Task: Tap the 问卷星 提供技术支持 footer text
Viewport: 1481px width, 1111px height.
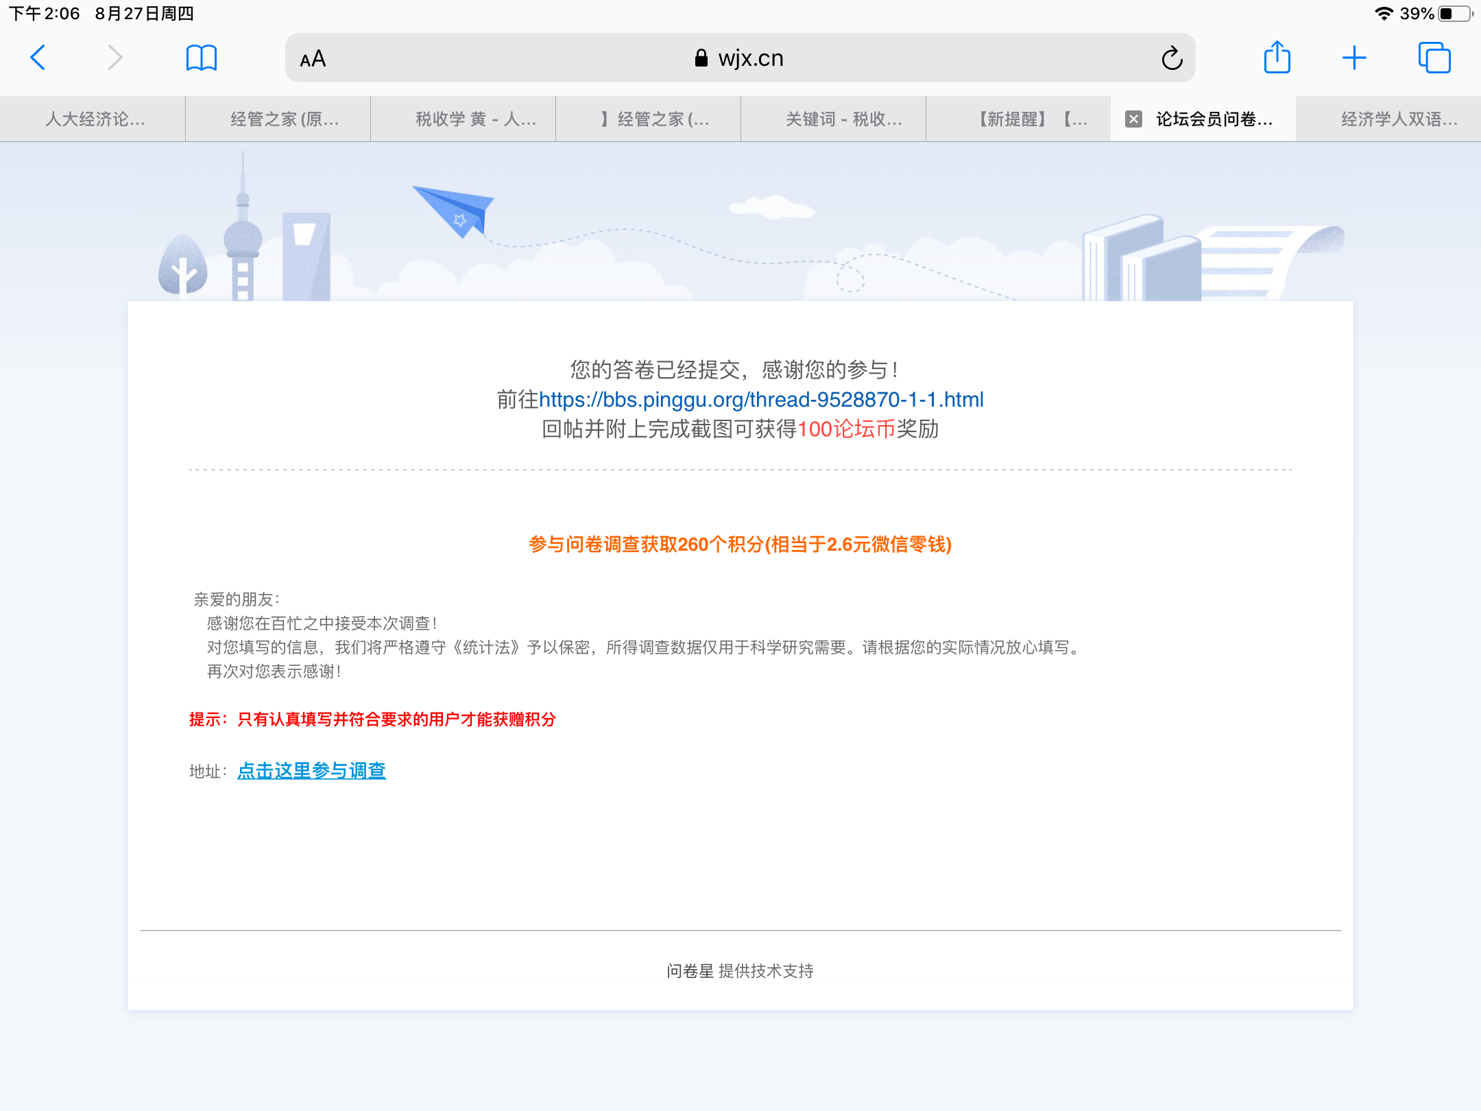Action: coord(740,970)
